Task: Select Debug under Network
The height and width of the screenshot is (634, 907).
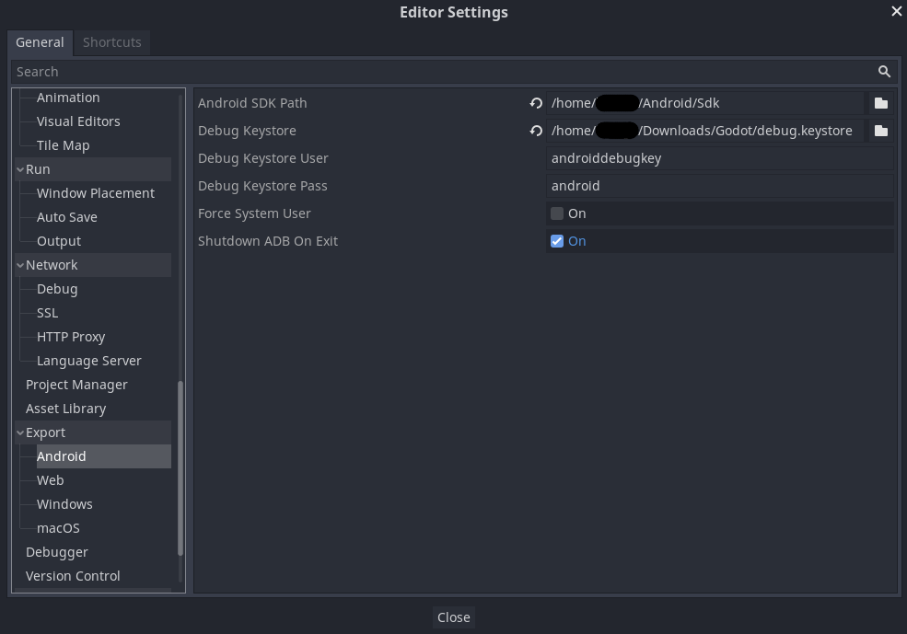Action: click(x=57, y=289)
